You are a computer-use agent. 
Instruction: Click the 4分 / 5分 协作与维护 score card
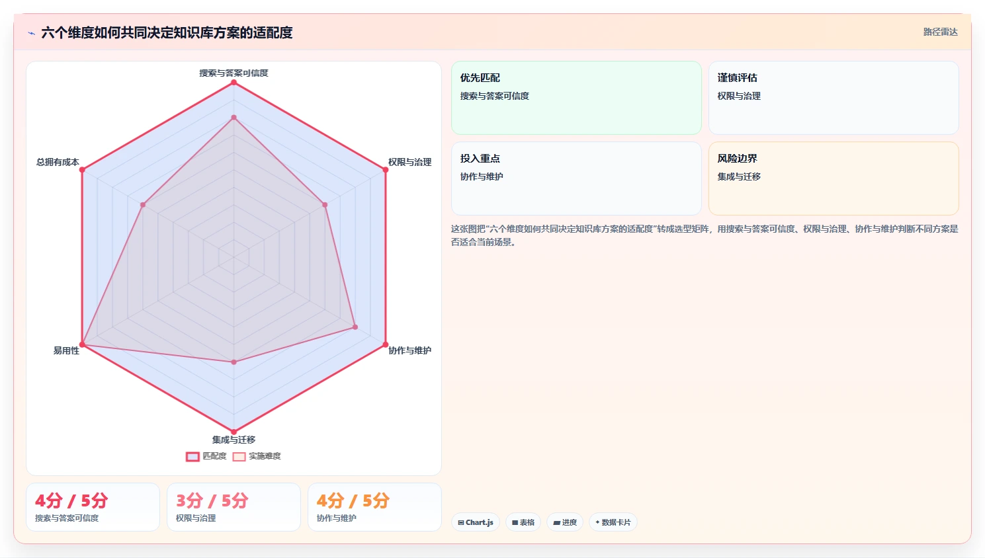(x=374, y=507)
